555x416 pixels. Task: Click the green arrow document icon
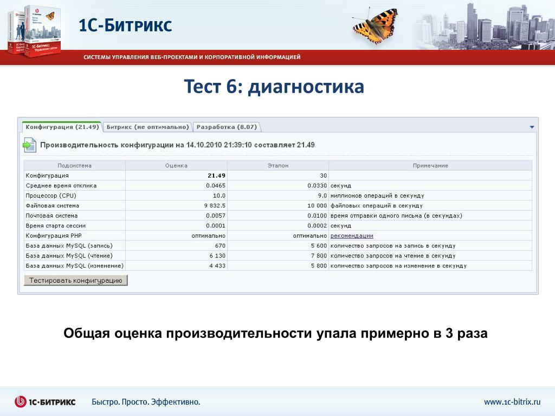pyautogui.click(x=29, y=145)
